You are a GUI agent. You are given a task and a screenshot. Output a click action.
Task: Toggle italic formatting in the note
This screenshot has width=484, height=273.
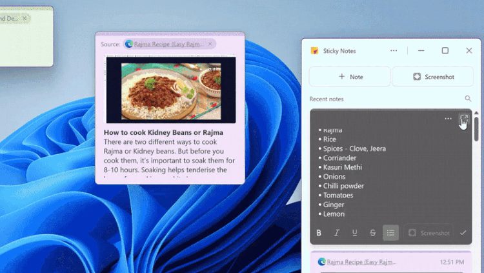tap(337, 233)
